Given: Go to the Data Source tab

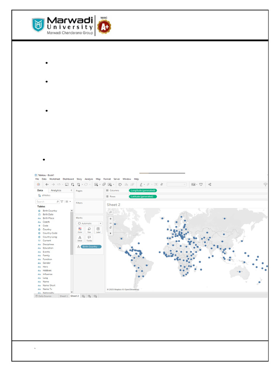Looking at the screenshot, I should (43, 296).
